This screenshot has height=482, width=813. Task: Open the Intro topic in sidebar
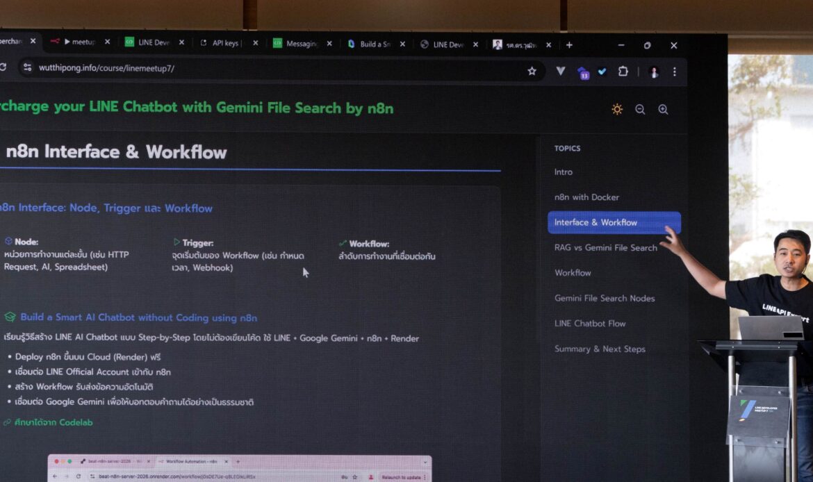click(564, 172)
